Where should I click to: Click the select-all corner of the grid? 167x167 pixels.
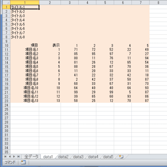[6, 3]
